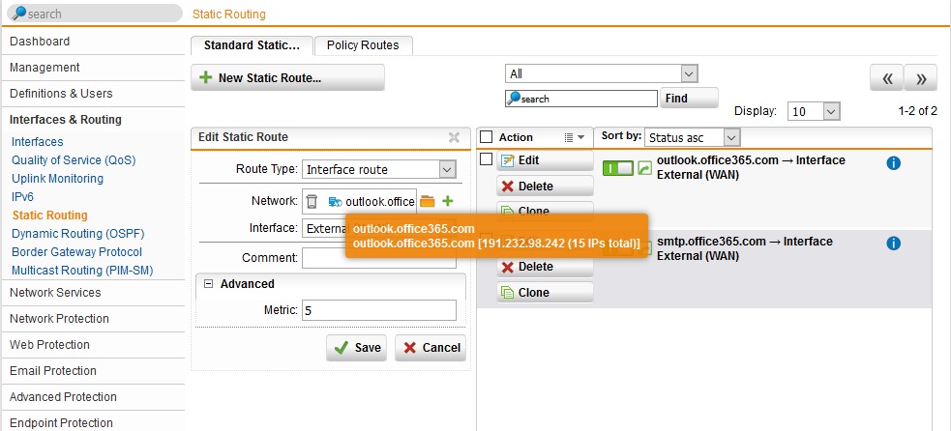Go to previous page with double-left arrow
This screenshot has width=951, height=431.
pyautogui.click(x=887, y=78)
